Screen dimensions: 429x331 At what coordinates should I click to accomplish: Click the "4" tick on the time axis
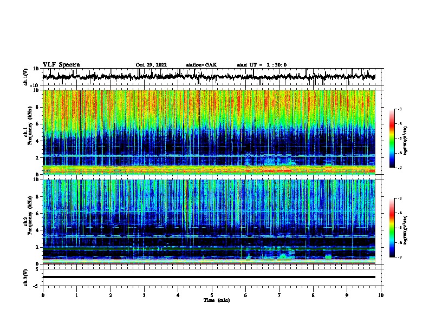178,295
